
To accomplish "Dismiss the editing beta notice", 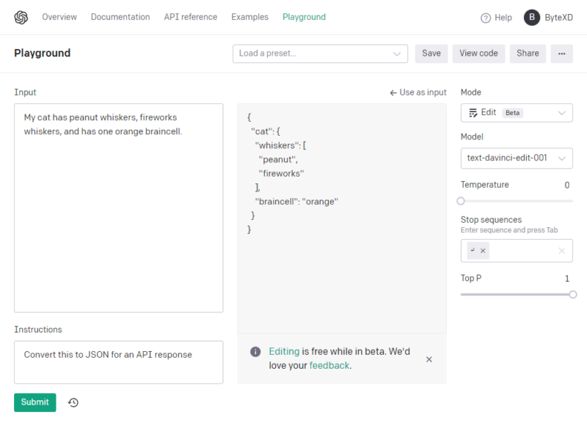I will pyautogui.click(x=429, y=359).
